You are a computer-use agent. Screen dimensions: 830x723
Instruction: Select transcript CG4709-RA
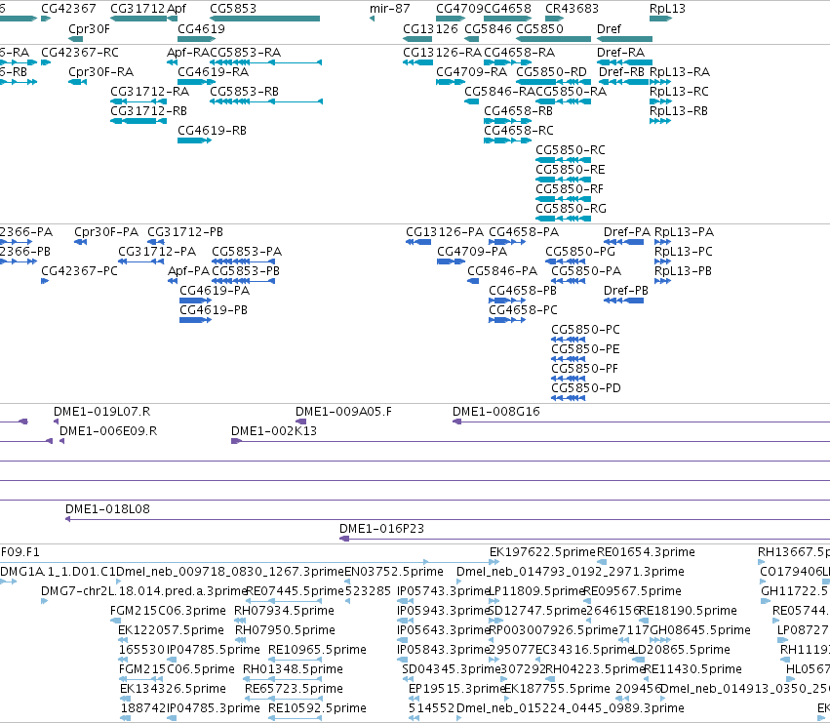click(x=472, y=72)
